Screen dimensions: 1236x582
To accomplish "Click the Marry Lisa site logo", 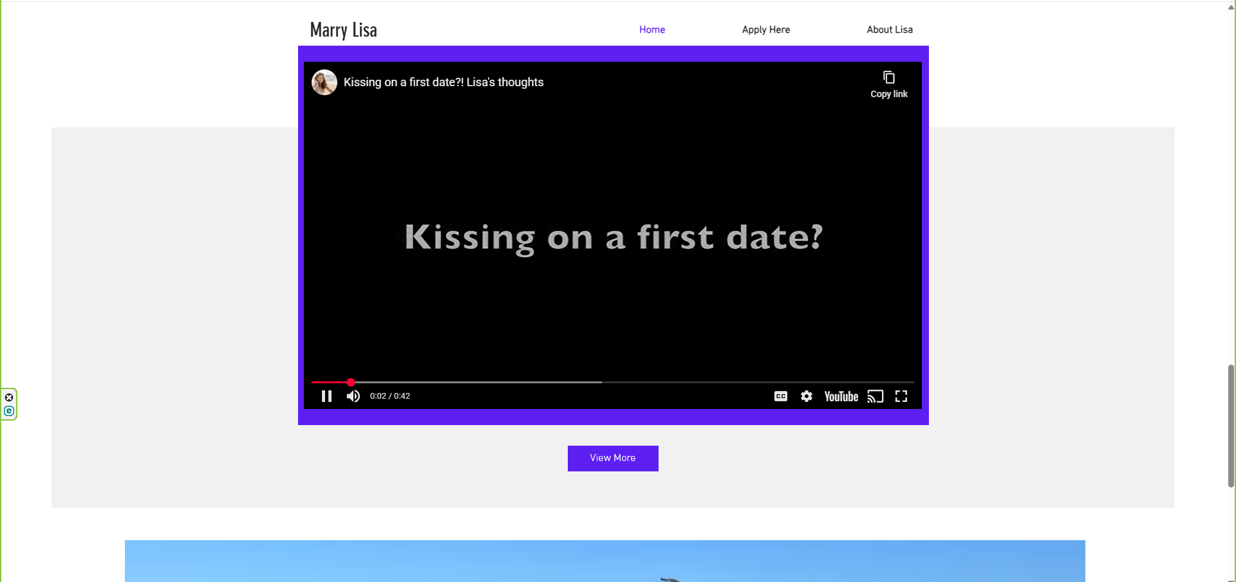I will (x=343, y=30).
